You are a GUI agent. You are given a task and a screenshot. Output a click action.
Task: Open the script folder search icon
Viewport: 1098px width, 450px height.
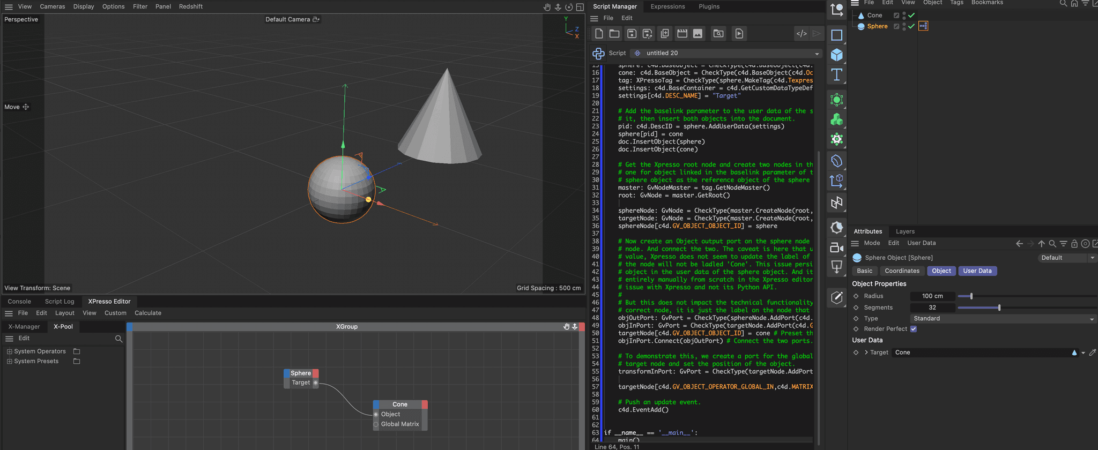pyautogui.click(x=718, y=34)
